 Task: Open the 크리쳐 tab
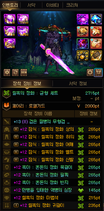click(72, 5)
